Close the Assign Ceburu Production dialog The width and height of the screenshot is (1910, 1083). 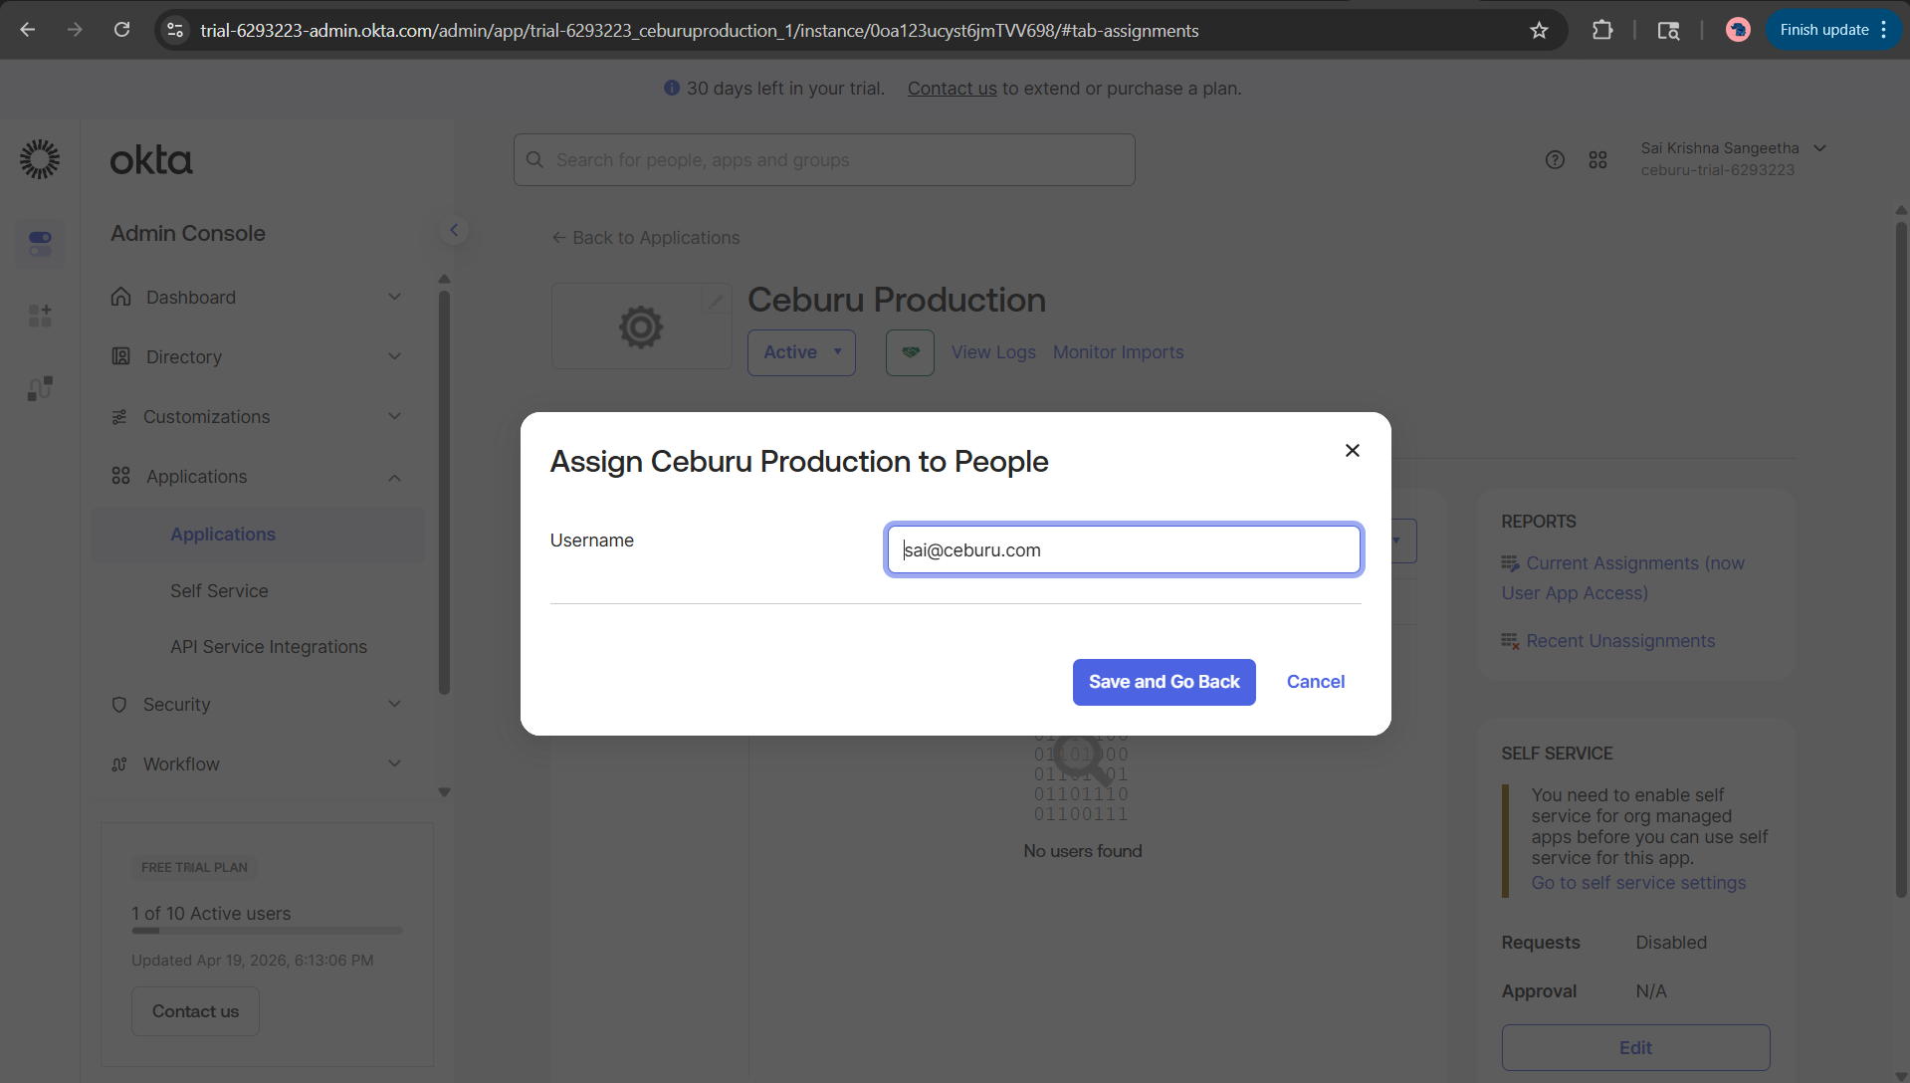1352,451
